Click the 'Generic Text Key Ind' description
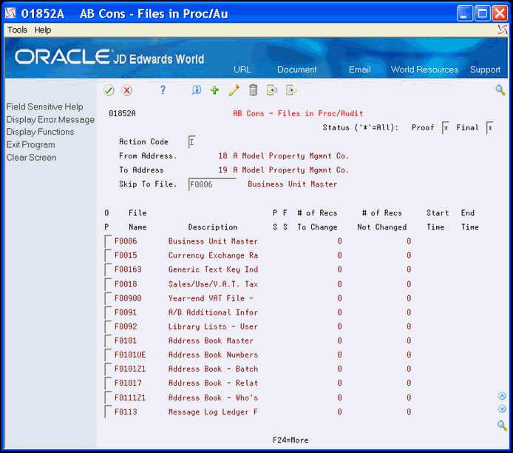Image resolution: width=513 pixels, height=453 pixels. pos(213,269)
